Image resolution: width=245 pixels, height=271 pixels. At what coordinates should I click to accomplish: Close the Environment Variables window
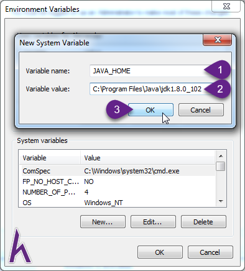(x=226, y=6)
